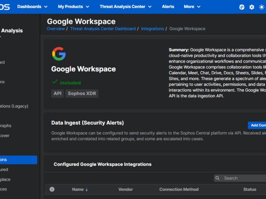The width and height of the screenshot is (266, 199).
Task: Click the Status column header
Action: (x=250, y=189)
